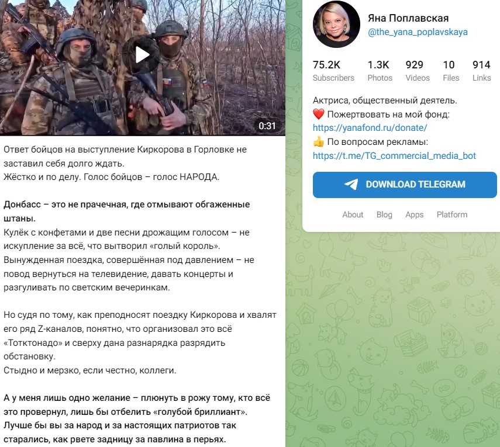Viewport: 500px width, 447px height.
Task: Click the 0:31 video duration badge
Action: [x=267, y=126]
